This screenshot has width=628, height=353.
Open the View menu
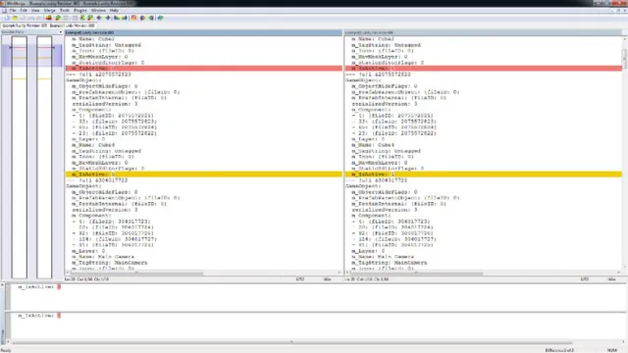click(x=35, y=11)
